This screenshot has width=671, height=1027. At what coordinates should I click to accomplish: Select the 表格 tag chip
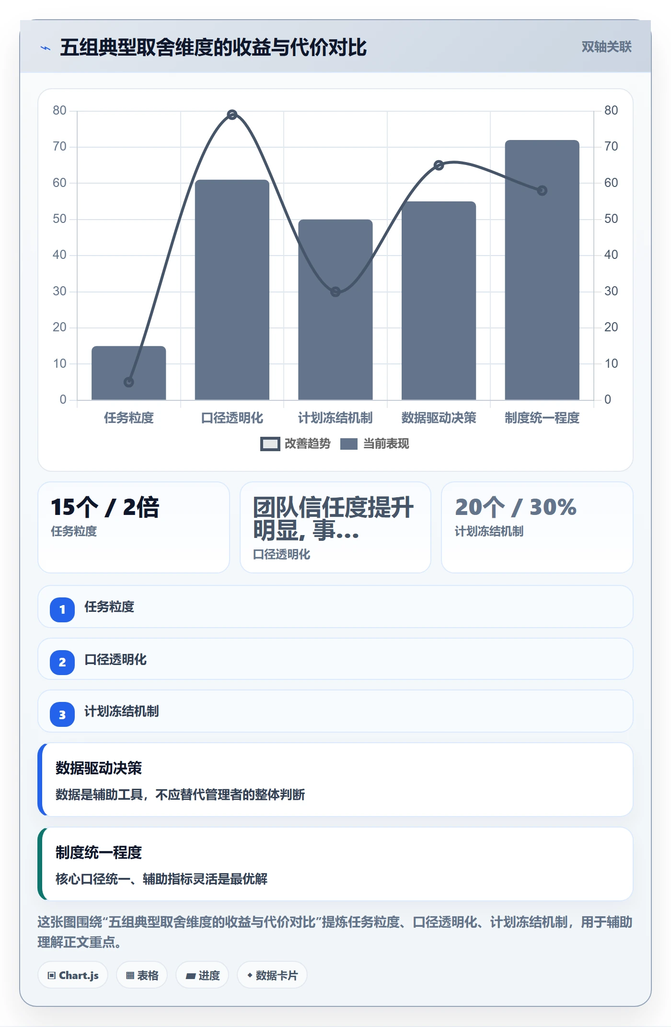click(x=142, y=975)
